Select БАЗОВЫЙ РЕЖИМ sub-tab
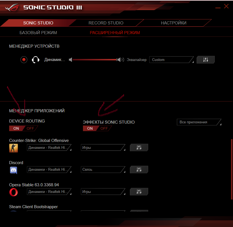The height and width of the screenshot is (227, 233). tap(38, 33)
